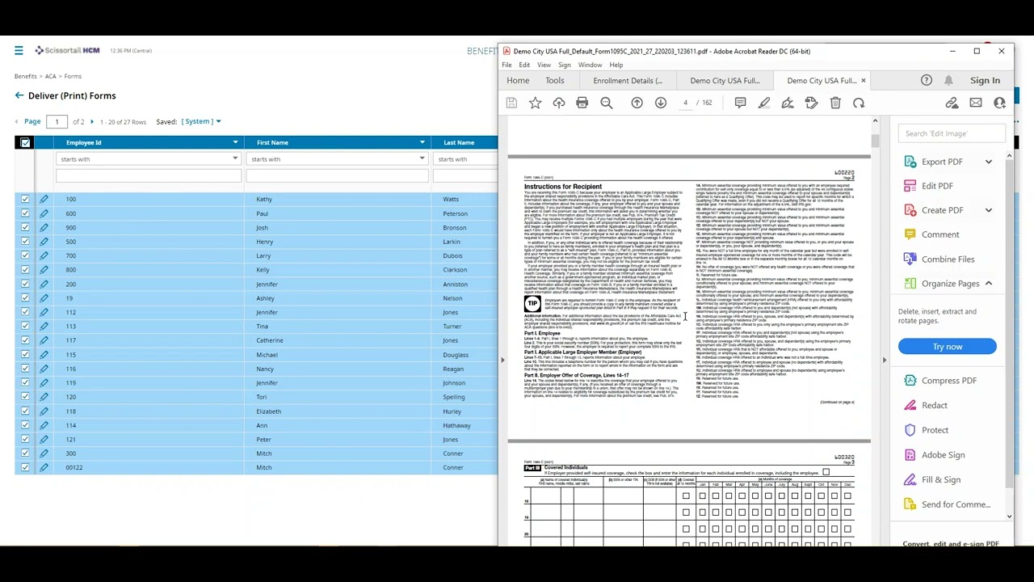The height and width of the screenshot is (582, 1034).
Task: Print the PDF using Acrobat's printer icon
Action: click(x=582, y=103)
